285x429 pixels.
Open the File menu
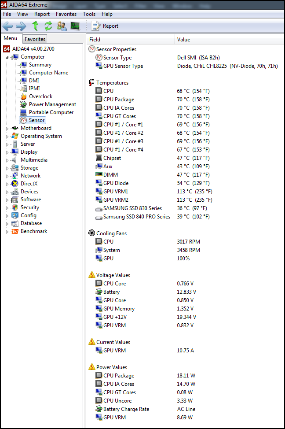coord(7,14)
